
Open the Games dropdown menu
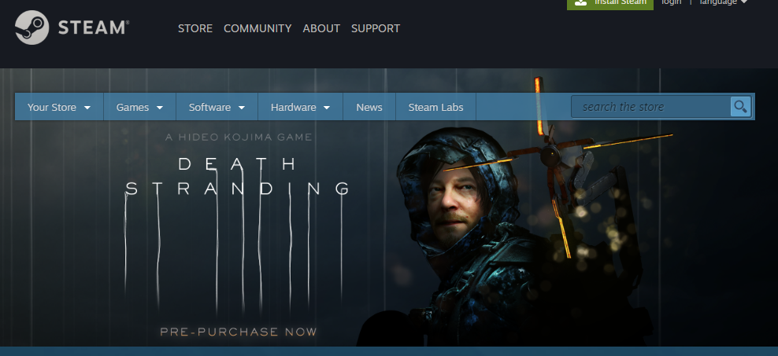point(139,108)
